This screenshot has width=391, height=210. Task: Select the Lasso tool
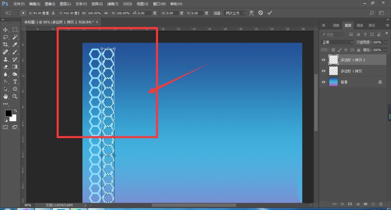coord(5,37)
